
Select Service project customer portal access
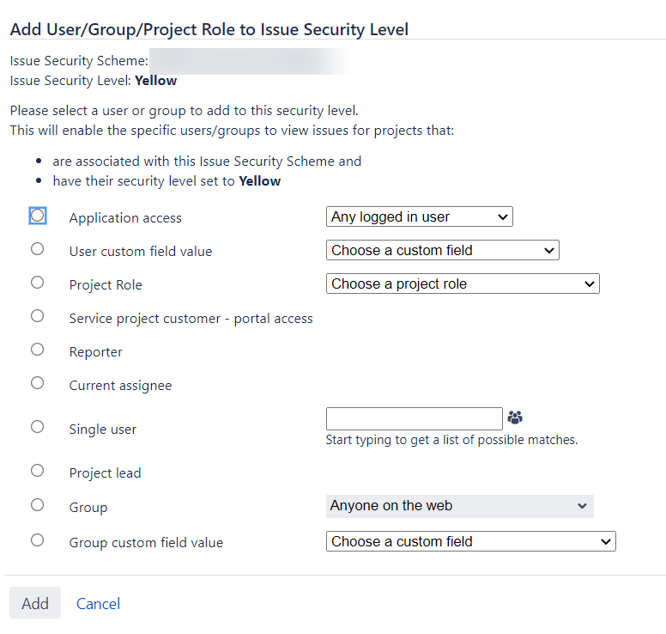[x=38, y=316]
